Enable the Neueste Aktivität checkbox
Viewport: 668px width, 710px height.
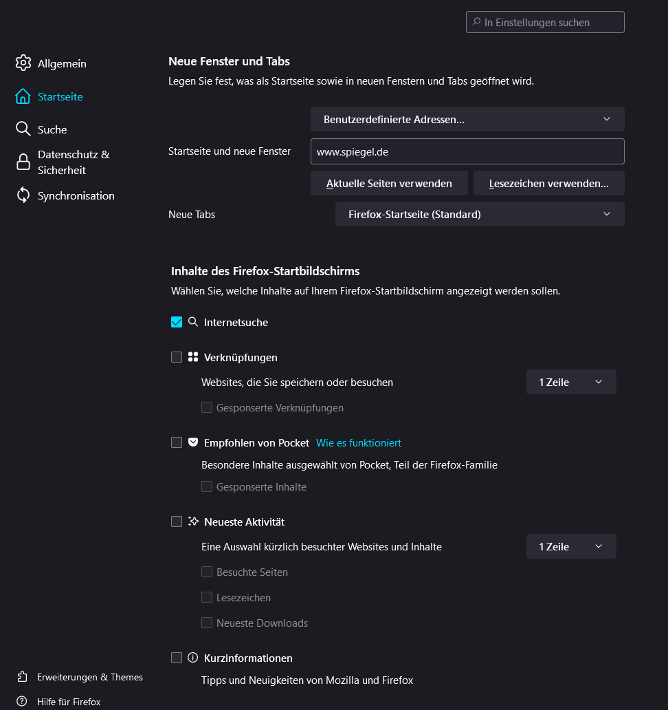point(177,521)
